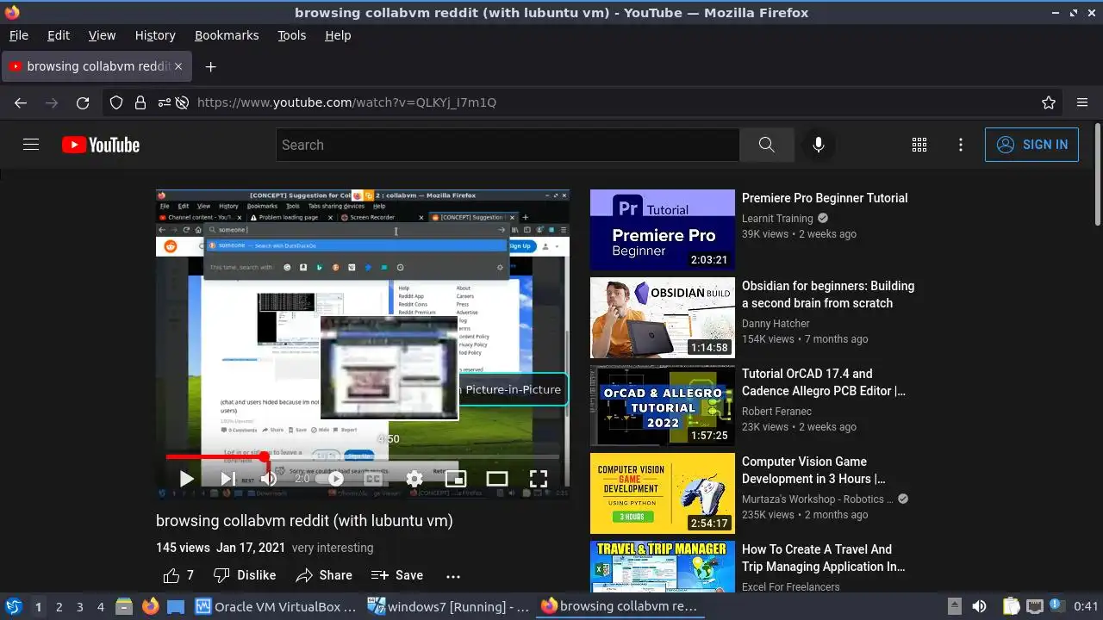This screenshot has width=1103, height=620.
Task: Open the Travel & Trip Manager thumbnail
Action: tap(663, 567)
